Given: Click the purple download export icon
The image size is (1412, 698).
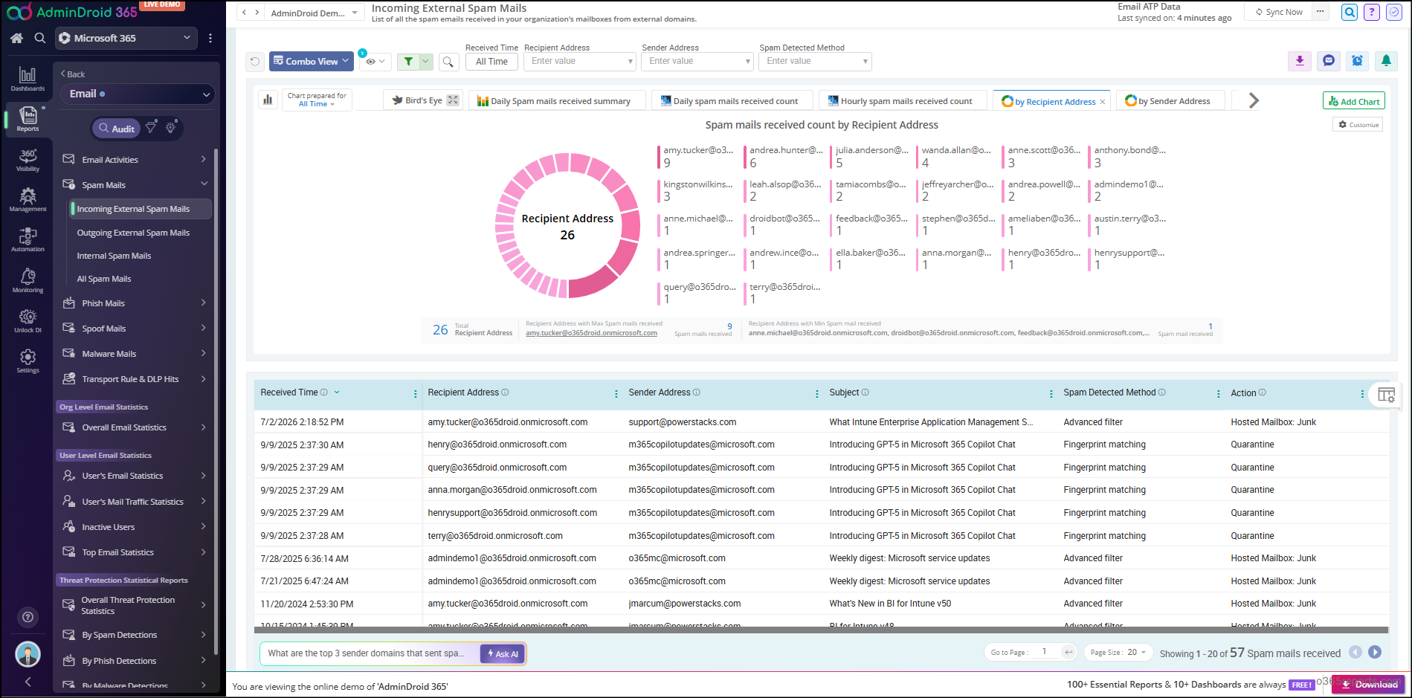Looking at the screenshot, I should [x=1300, y=61].
